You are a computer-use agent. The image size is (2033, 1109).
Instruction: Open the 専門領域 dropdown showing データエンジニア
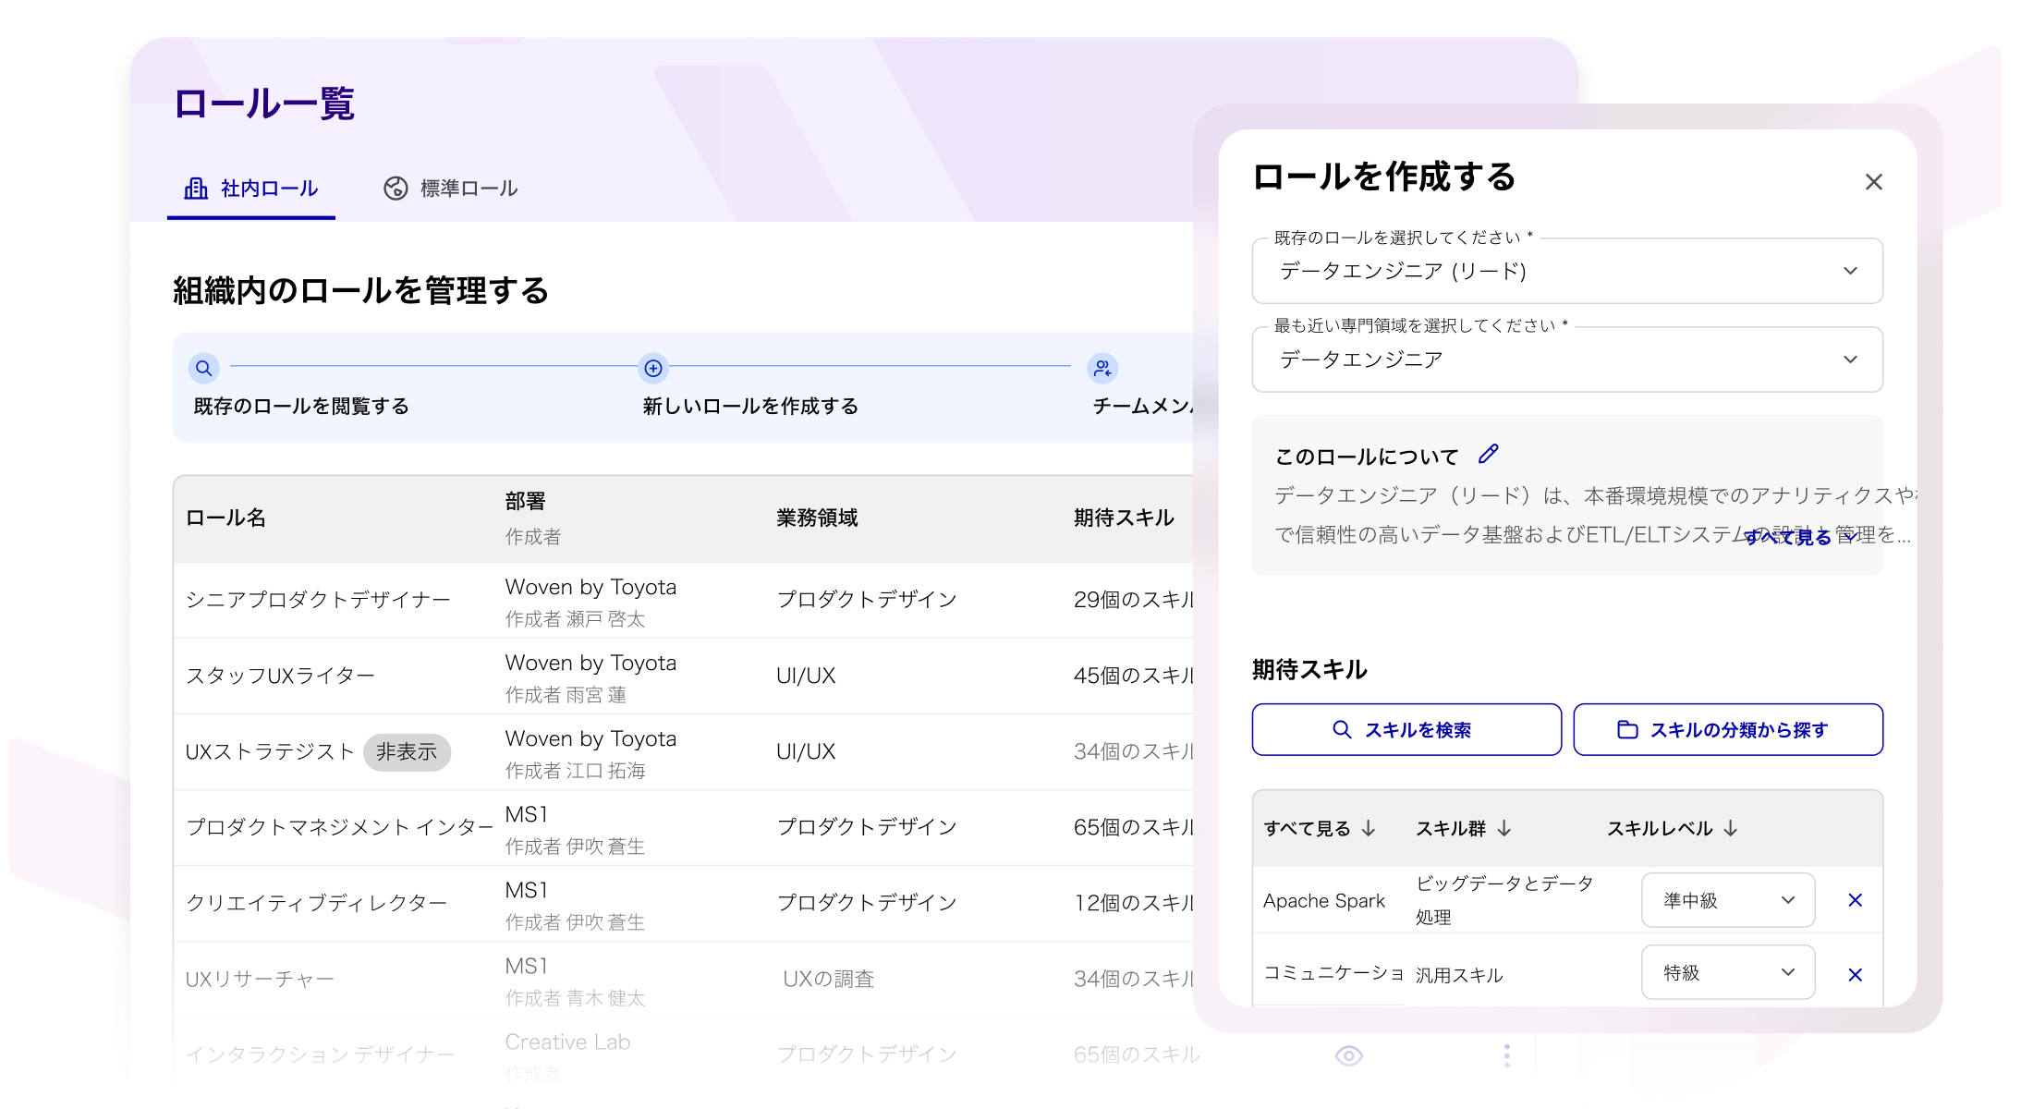(x=1567, y=360)
